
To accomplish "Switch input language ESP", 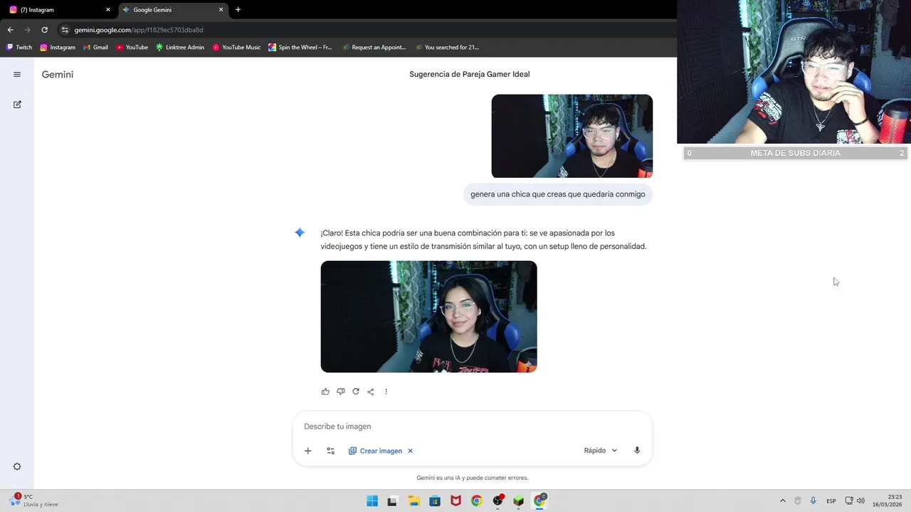I will (831, 501).
